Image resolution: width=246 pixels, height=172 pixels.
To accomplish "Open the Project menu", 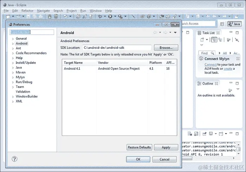I will click(72, 11).
